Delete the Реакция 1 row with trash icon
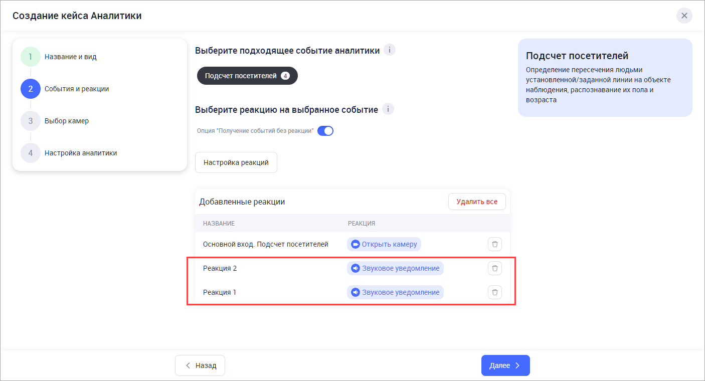Viewport: 705px width, 381px height. tap(495, 292)
